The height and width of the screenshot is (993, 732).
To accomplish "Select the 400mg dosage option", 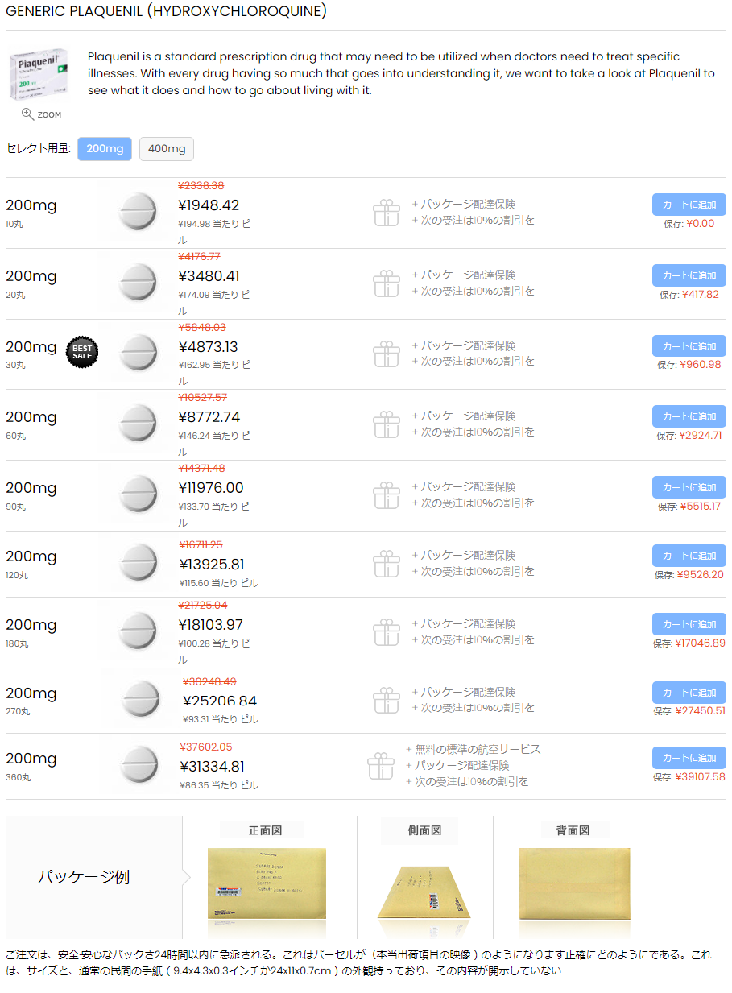I will tap(167, 149).
